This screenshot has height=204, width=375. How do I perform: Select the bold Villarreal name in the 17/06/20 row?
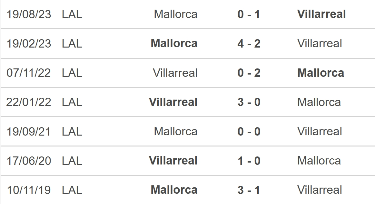[173, 161]
